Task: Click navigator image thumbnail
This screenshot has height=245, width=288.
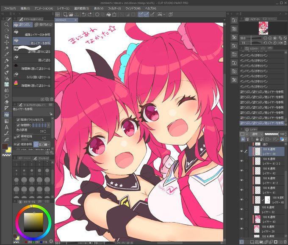Action: [263, 28]
